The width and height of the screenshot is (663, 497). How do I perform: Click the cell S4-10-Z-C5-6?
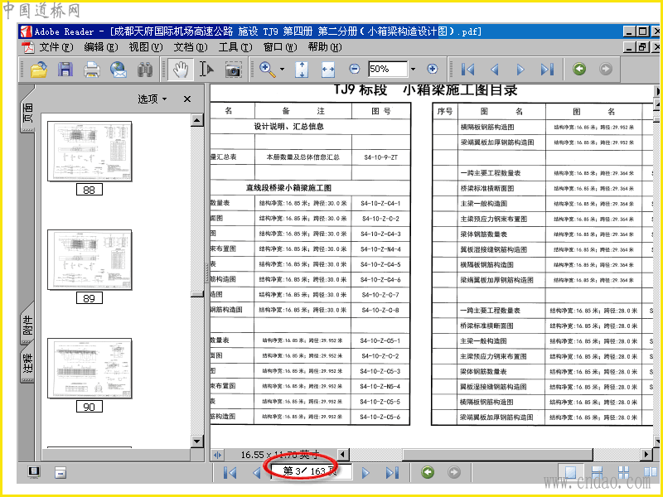(x=380, y=417)
